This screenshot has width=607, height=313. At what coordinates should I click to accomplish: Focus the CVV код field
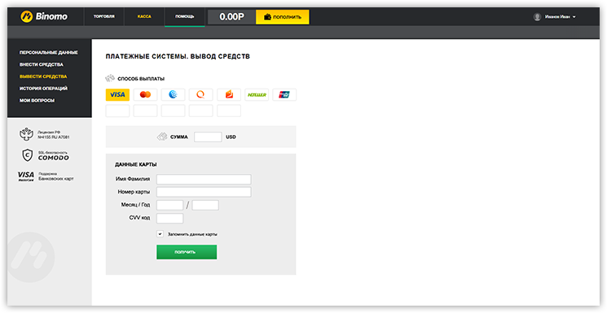click(169, 219)
